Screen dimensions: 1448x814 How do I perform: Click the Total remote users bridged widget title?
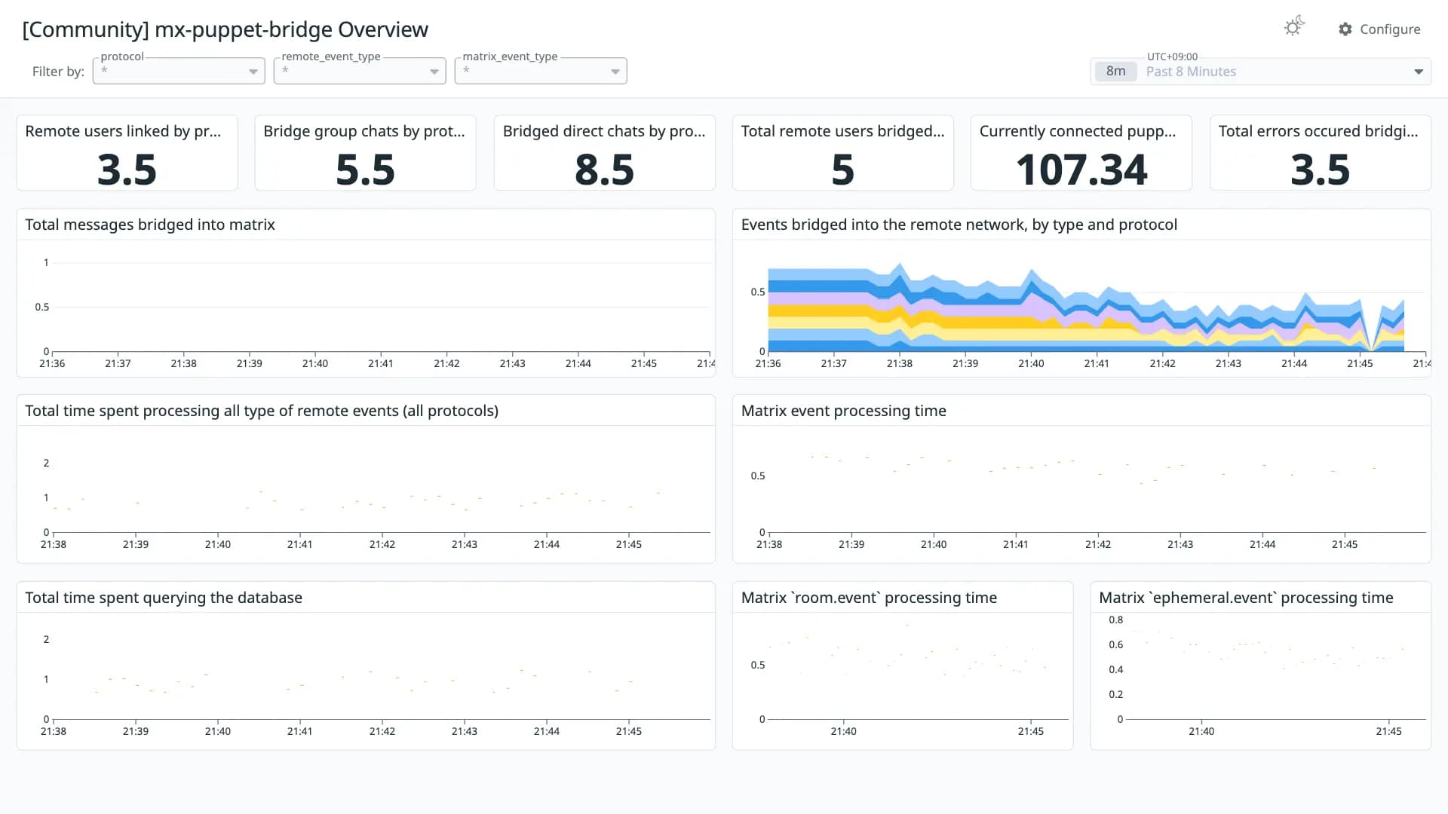[842, 131]
